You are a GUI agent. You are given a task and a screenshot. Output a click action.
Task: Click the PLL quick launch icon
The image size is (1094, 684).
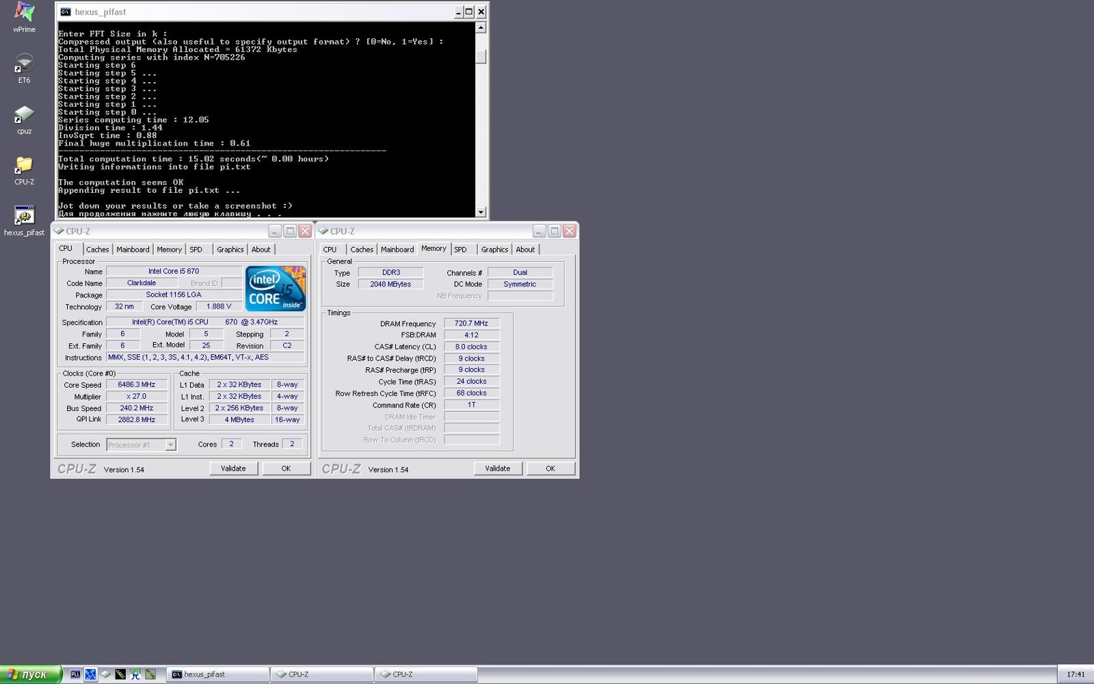coord(75,674)
